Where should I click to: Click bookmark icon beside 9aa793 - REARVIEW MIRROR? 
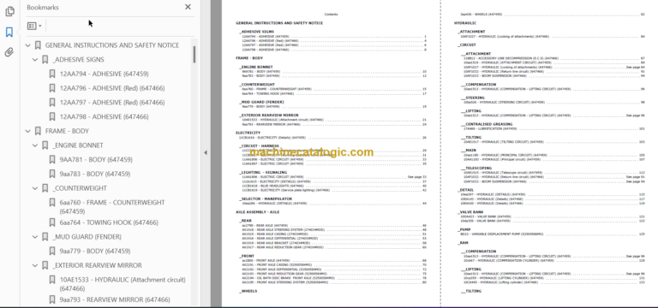pyautogui.click(x=52, y=299)
